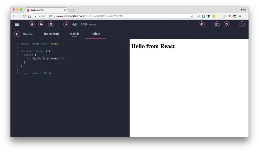
Task: Click the Hello from React preview heading
Action: (153, 46)
